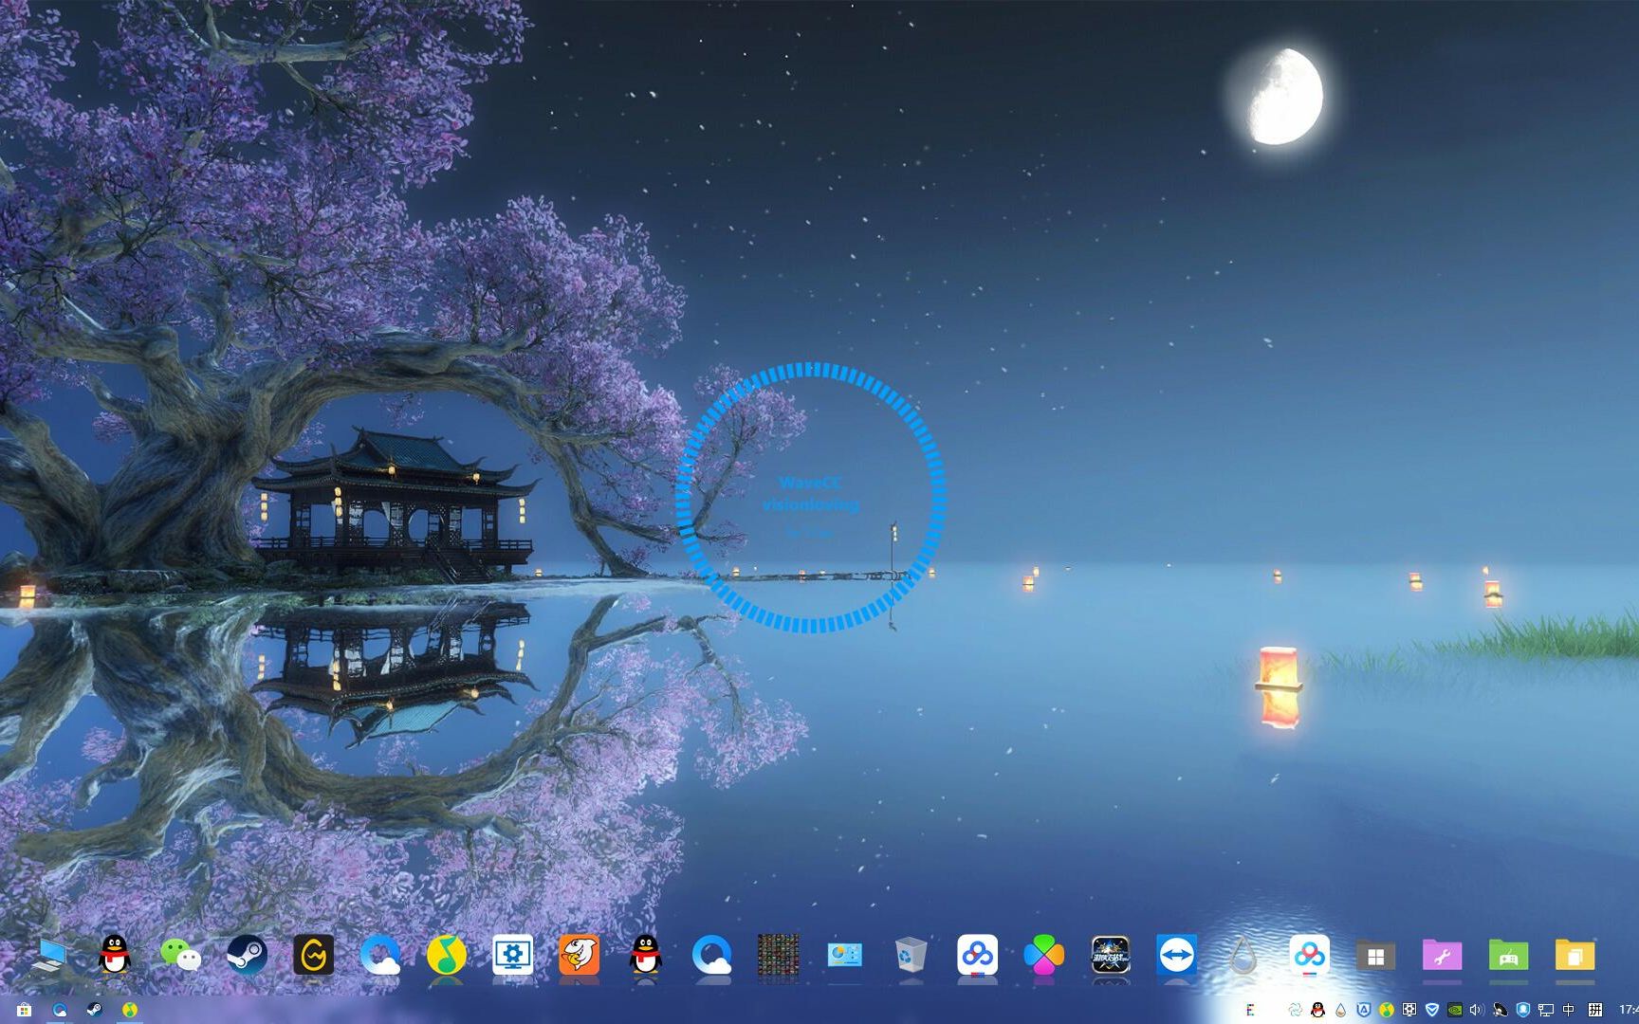Launch Steam from the dock
Viewport: 1639px width, 1024px height.
tap(247, 956)
